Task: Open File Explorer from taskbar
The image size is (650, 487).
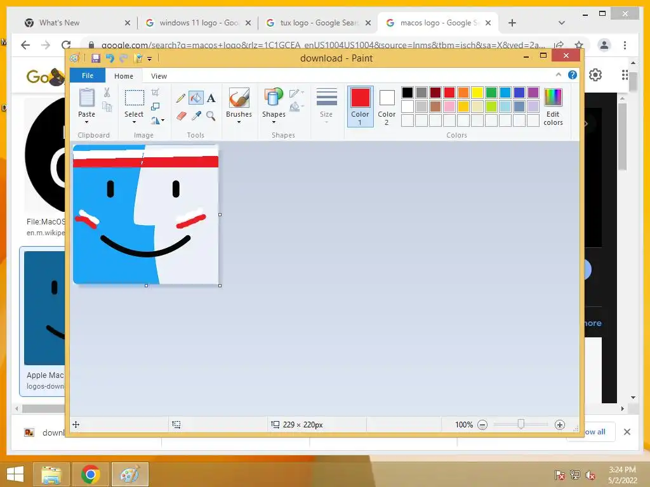Action: 51,474
